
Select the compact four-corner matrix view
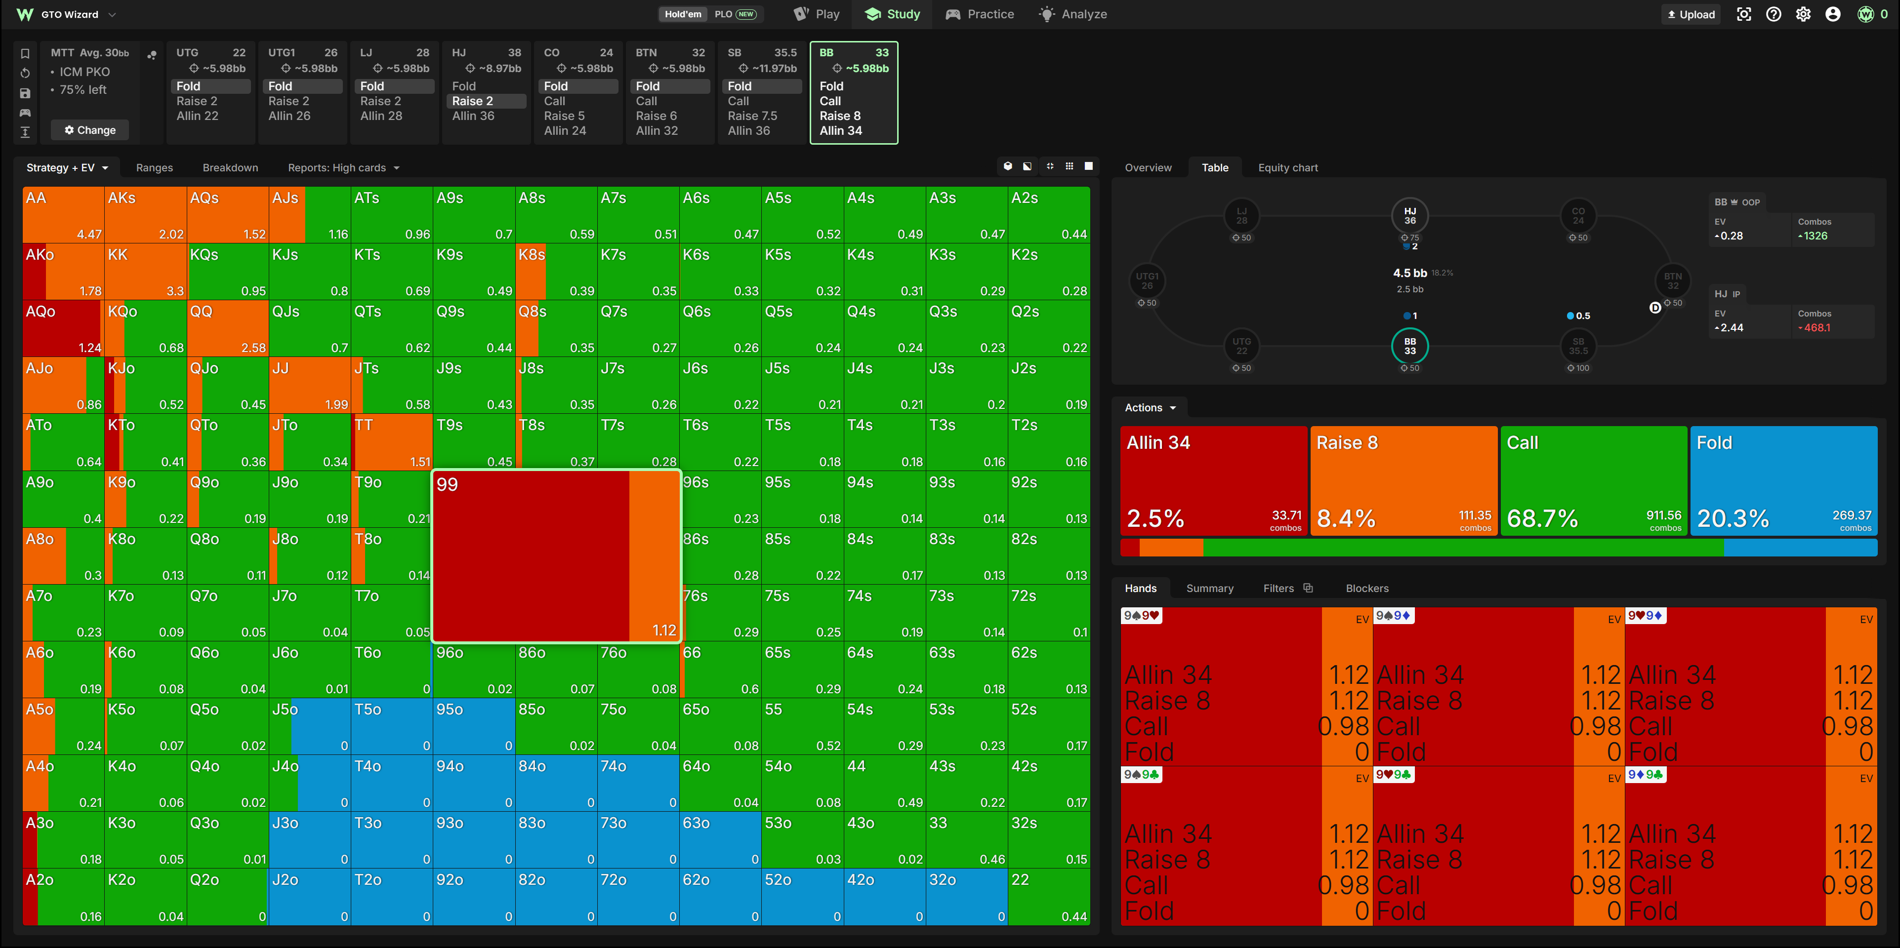click(1050, 166)
